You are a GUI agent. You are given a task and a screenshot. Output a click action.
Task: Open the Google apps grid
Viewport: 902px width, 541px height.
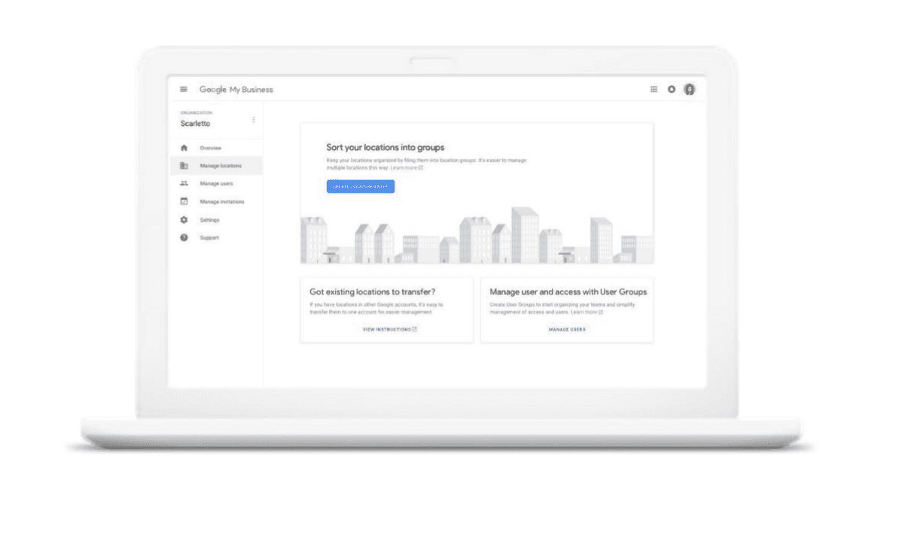click(654, 90)
